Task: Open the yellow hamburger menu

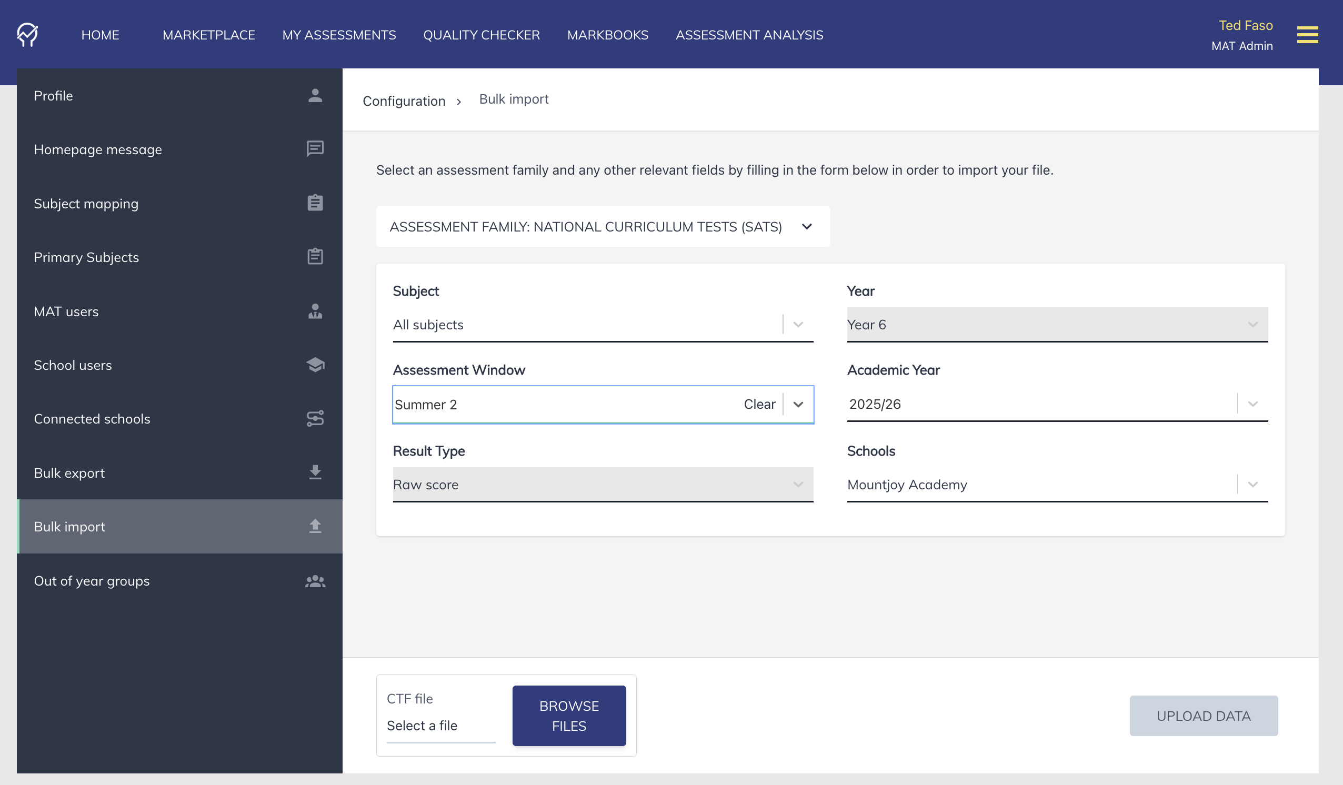Action: click(x=1307, y=35)
